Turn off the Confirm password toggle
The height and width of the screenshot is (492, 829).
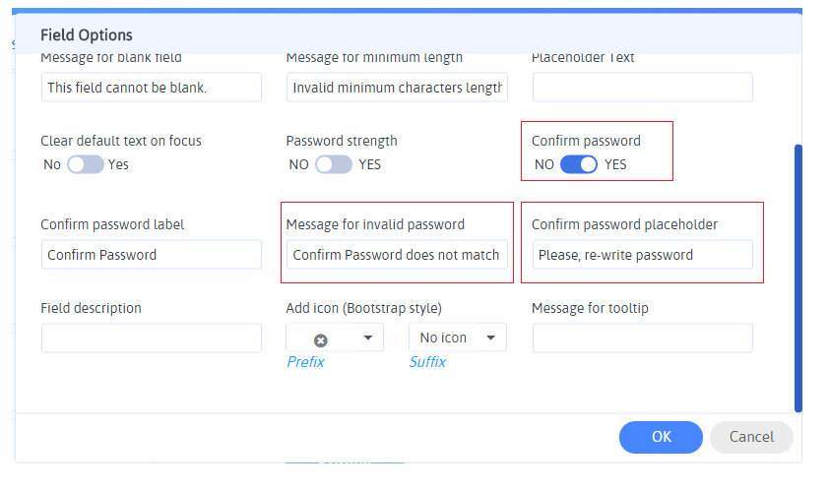579,164
